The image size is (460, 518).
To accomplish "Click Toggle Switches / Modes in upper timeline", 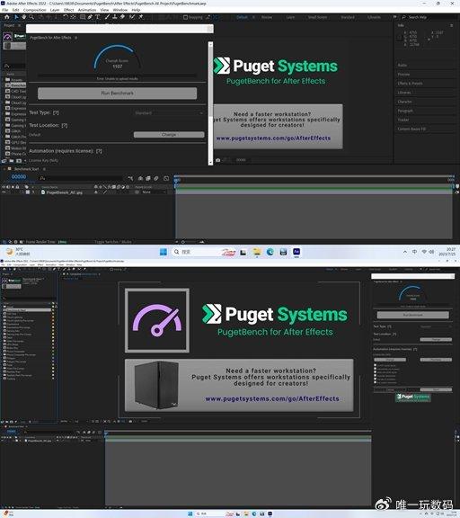I will tap(113, 242).
